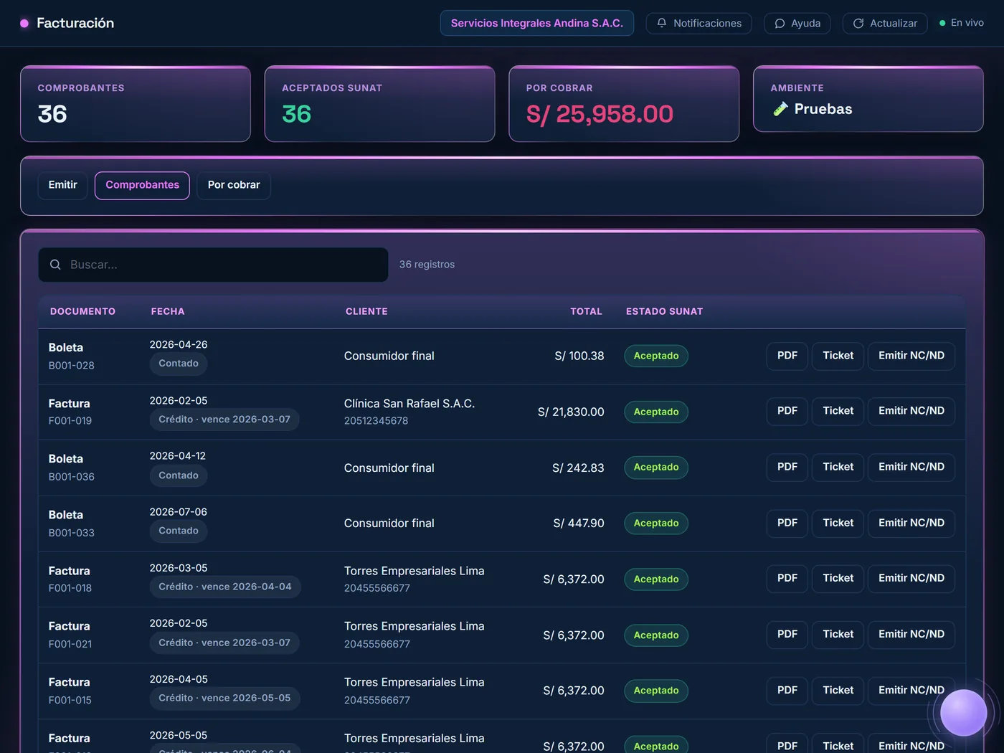1004x753 pixels.
Task: Open Ticket for Factura F001-015
Action: 838,690
